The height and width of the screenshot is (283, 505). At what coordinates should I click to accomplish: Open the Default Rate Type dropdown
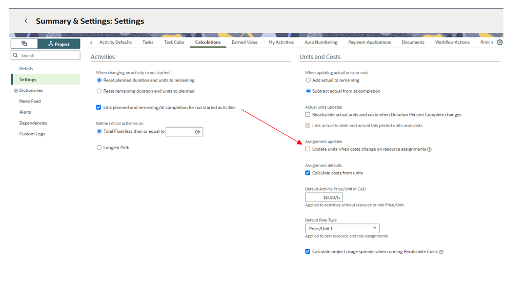342,229
